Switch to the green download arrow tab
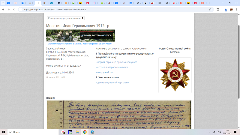240x135 pixels. coord(102,3)
